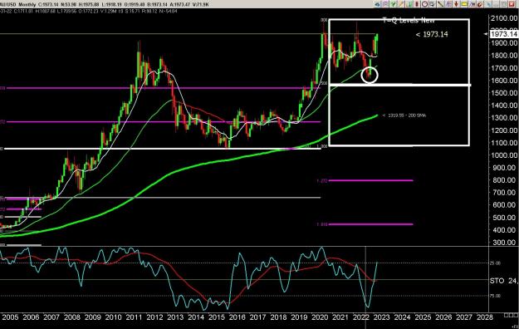Click the 2020 year label on the time axis

coord(320,317)
